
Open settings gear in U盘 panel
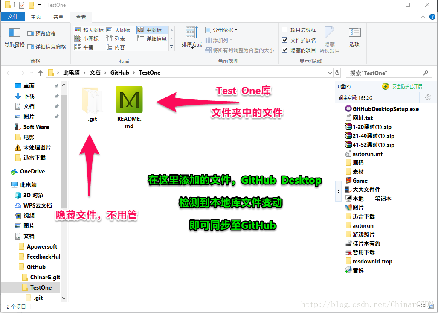click(428, 97)
